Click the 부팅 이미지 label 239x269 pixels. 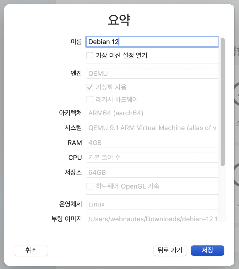point(67,219)
